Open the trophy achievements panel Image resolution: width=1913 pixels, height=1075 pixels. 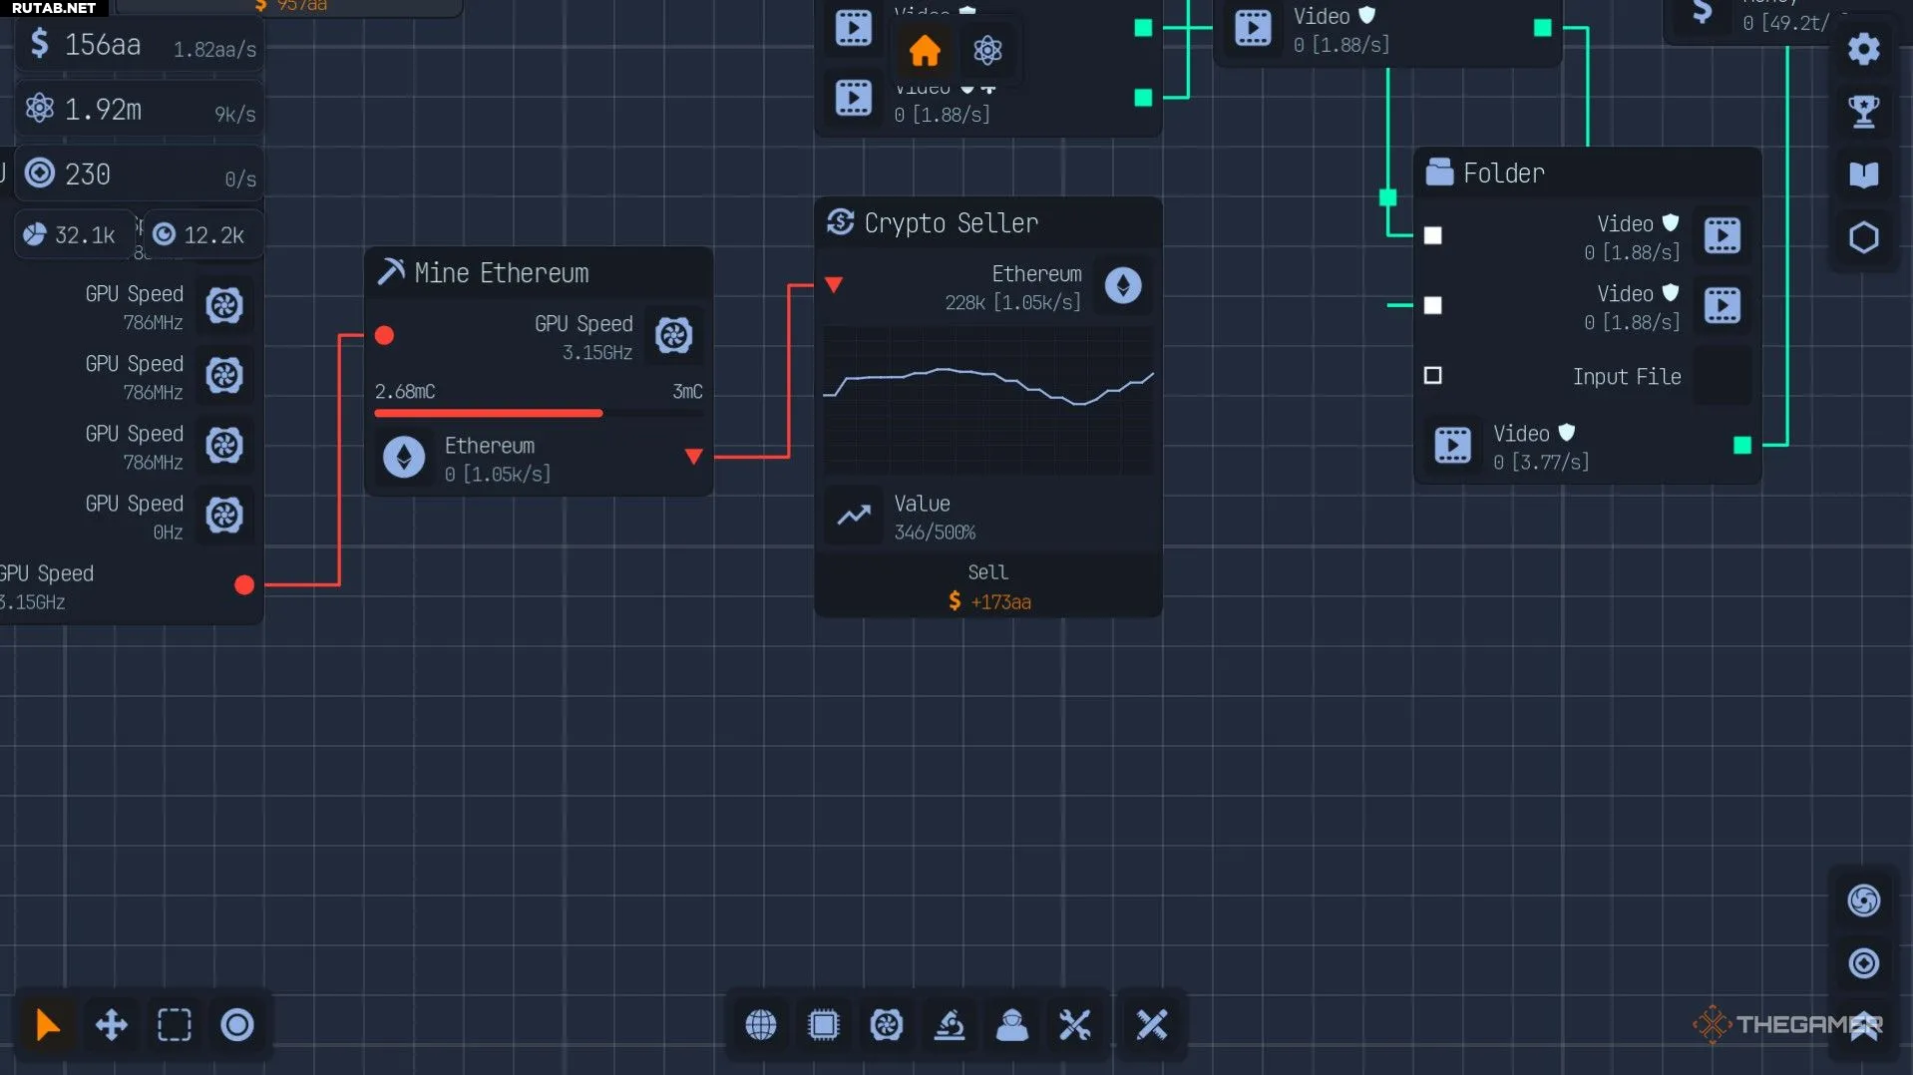pyautogui.click(x=1863, y=111)
